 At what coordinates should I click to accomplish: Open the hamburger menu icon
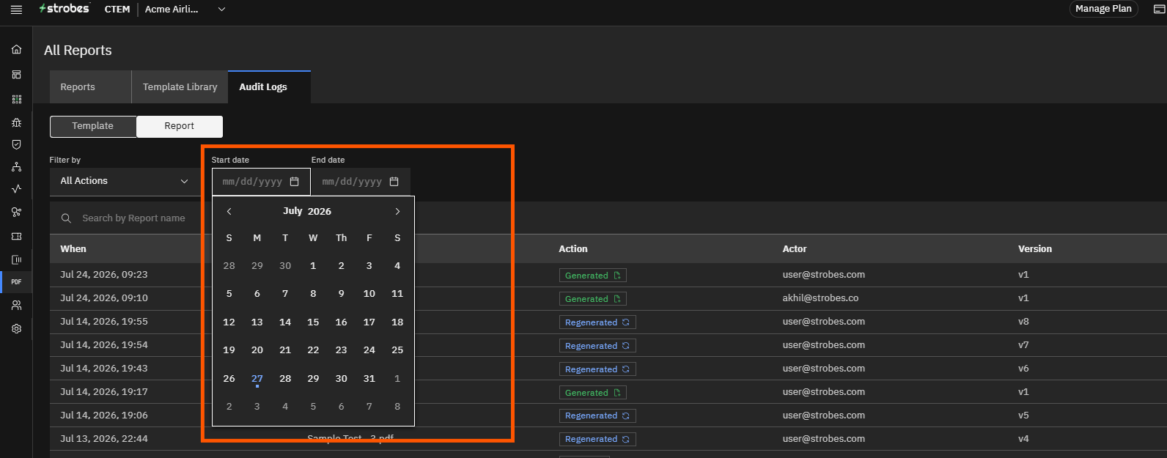pos(16,10)
